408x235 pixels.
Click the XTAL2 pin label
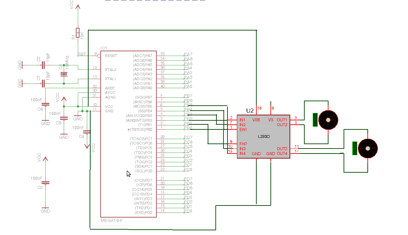(x=110, y=70)
